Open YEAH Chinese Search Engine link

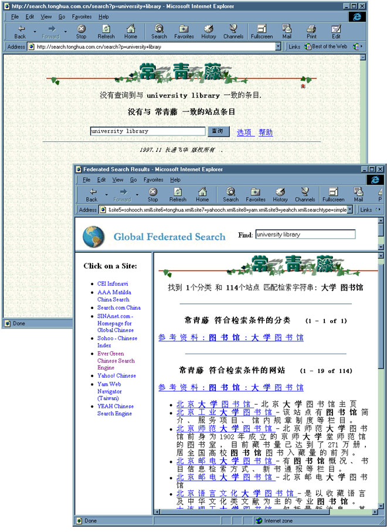point(116,409)
